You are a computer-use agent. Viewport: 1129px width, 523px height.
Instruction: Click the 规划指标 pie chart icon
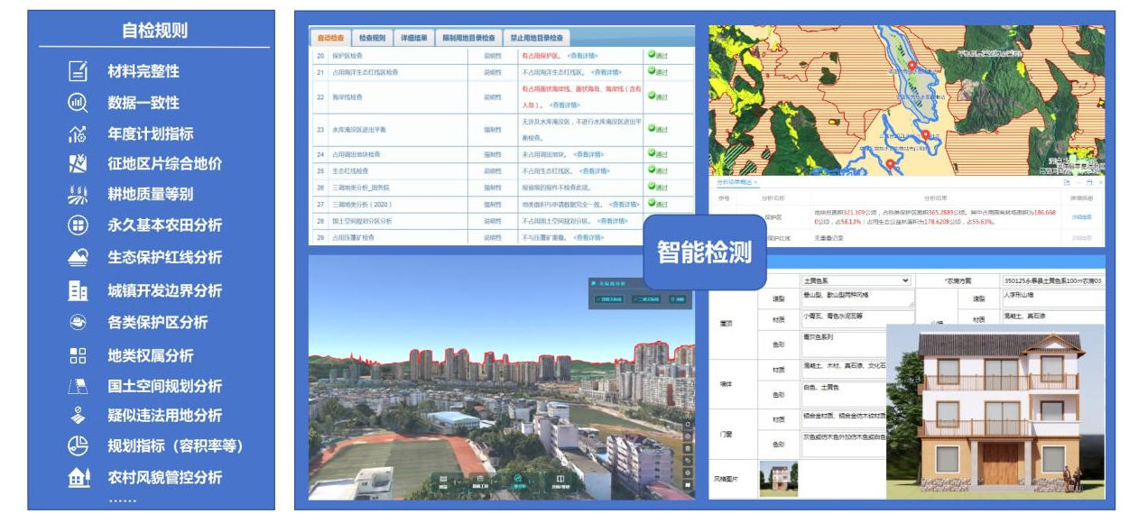click(79, 445)
